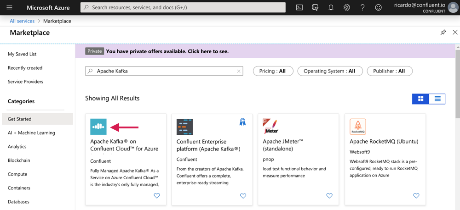Favorite Confluent Enterprise platform with the heart icon

click(x=243, y=196)
